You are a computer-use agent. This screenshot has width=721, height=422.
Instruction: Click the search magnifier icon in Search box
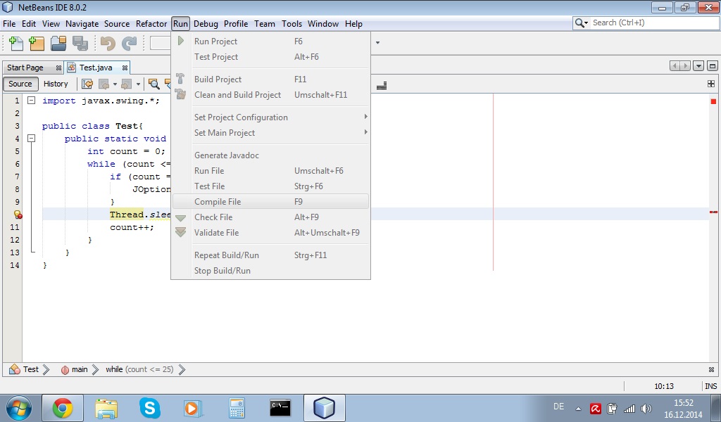click(580, 23)
